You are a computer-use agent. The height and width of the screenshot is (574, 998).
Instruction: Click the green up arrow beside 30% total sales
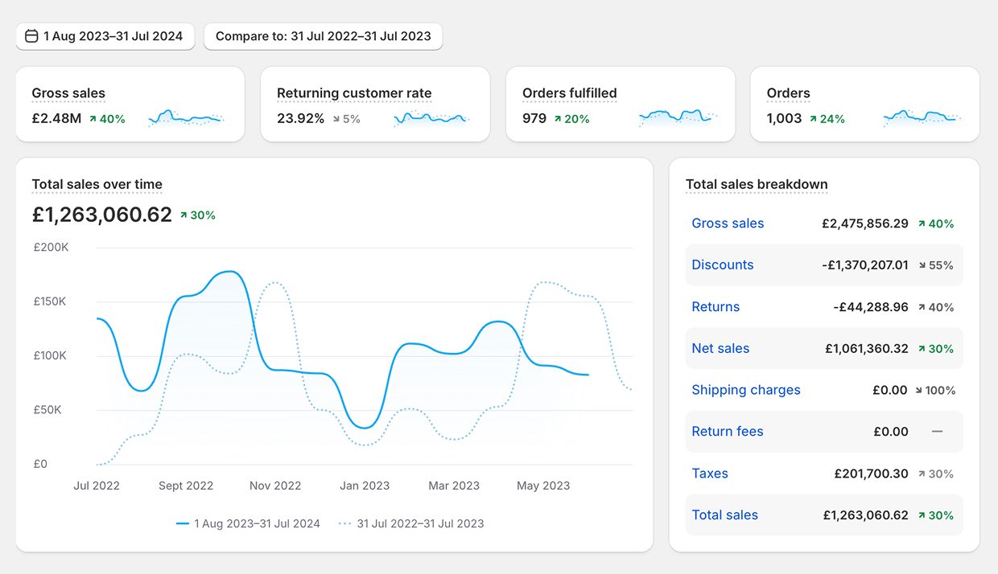(x=184, y=215)
